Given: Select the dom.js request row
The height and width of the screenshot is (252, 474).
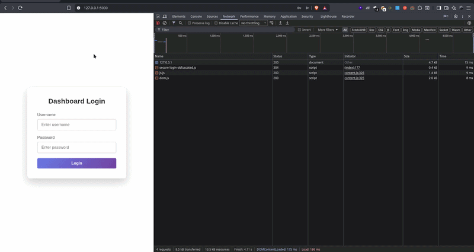Looking at the screenshot, I should pos(314,78).
